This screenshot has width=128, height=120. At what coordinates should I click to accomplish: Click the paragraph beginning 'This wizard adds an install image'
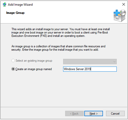(x=60, y=32)
